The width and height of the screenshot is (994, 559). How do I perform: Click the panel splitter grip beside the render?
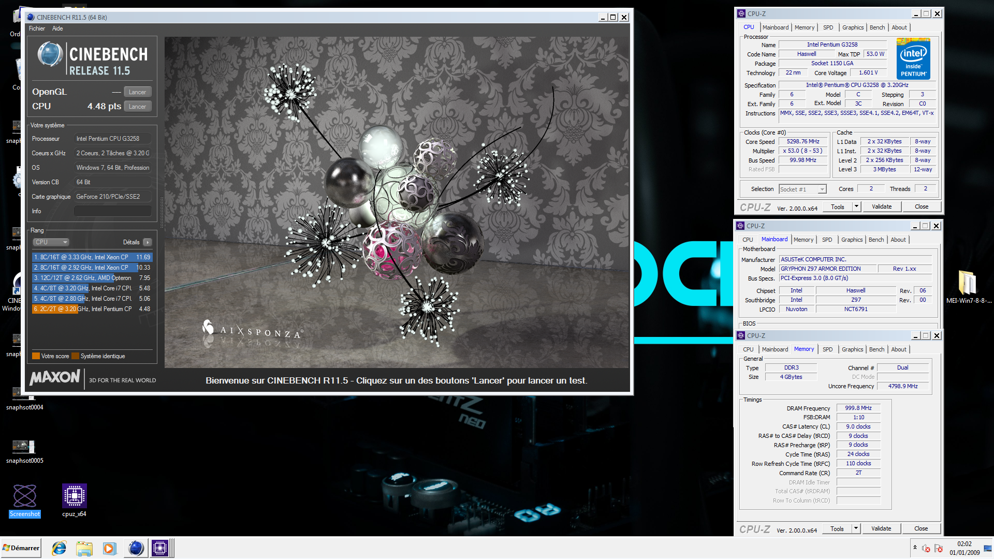pyautogui.click(x=162, y=212)
